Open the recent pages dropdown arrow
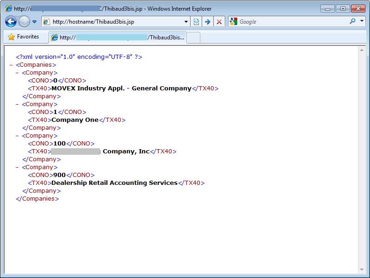 tap(34, 22)
